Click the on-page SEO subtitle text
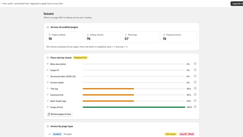 point(68,18)
